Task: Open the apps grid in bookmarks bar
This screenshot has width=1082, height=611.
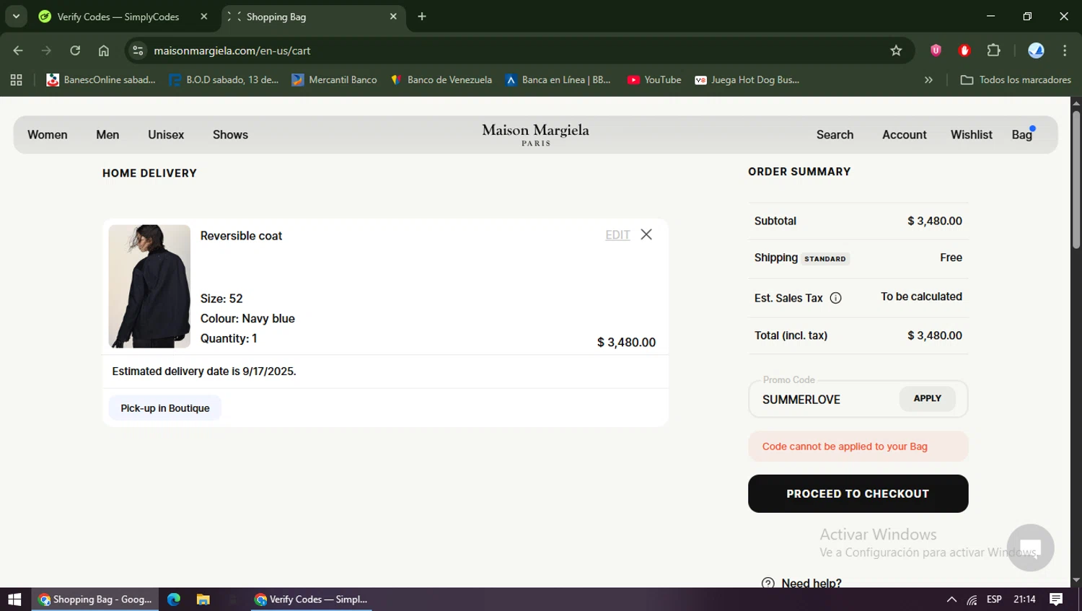Action: 16,80
